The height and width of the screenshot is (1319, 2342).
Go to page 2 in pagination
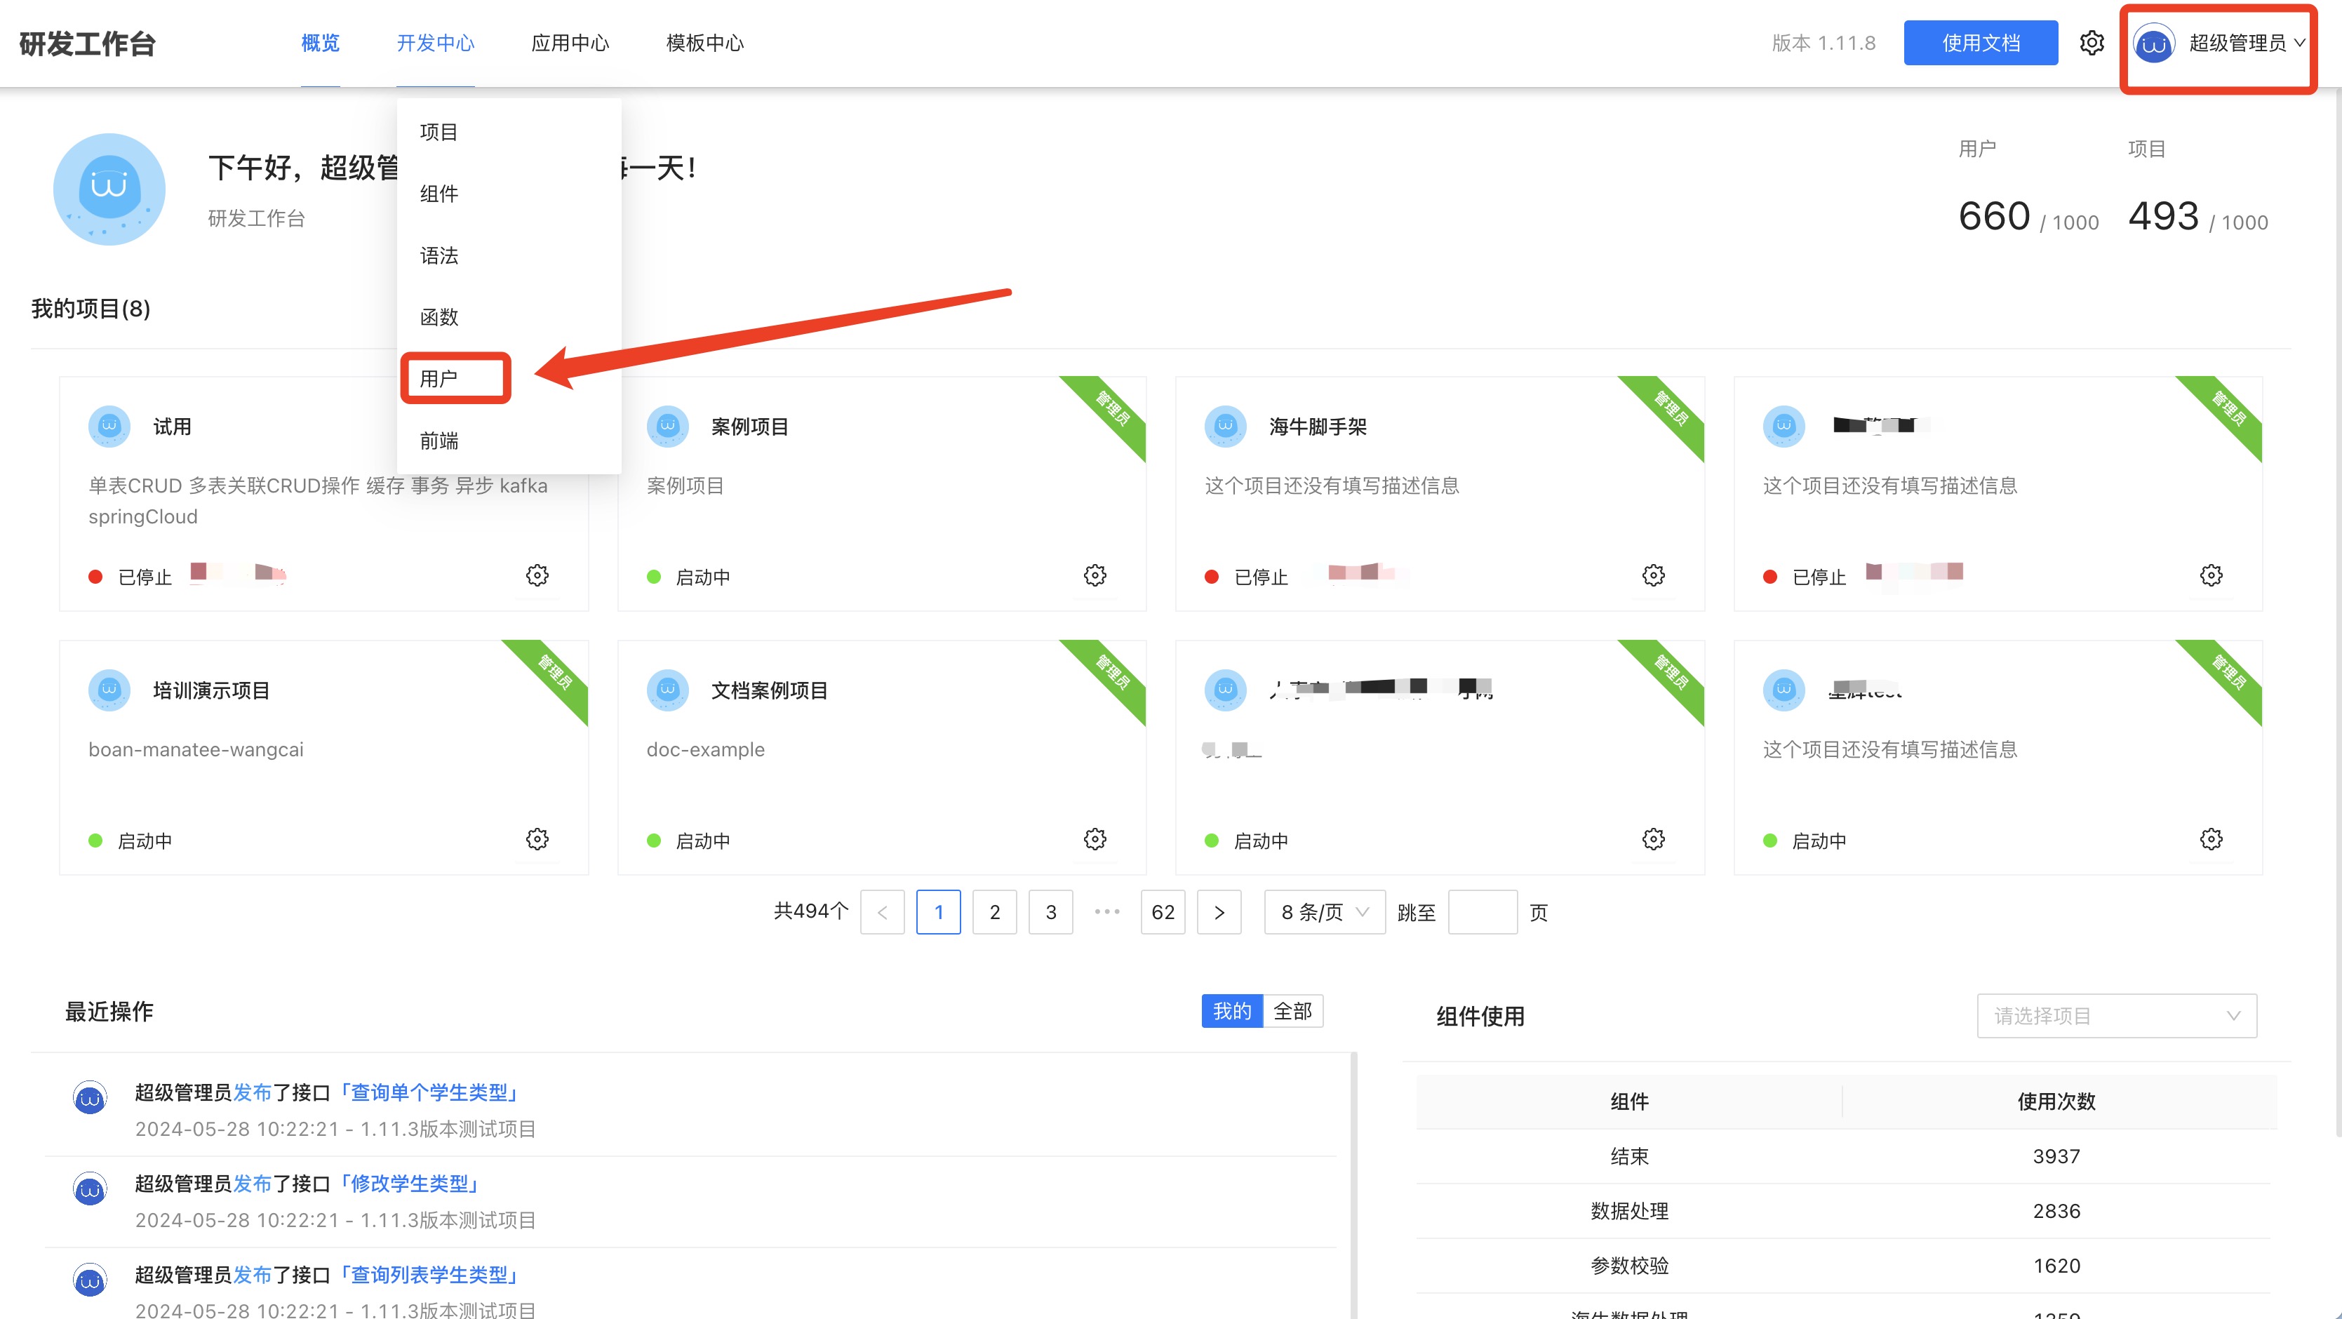(x=995, y=912)
